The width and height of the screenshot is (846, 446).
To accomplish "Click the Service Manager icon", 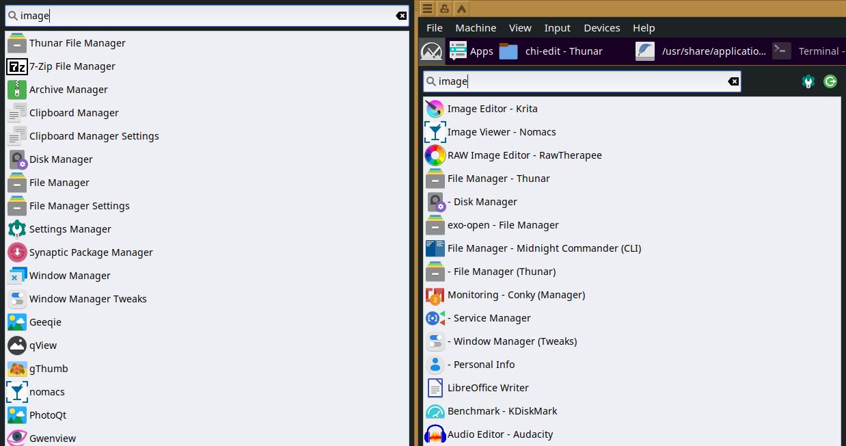I will pyautogui.click(x=435, y=318).
